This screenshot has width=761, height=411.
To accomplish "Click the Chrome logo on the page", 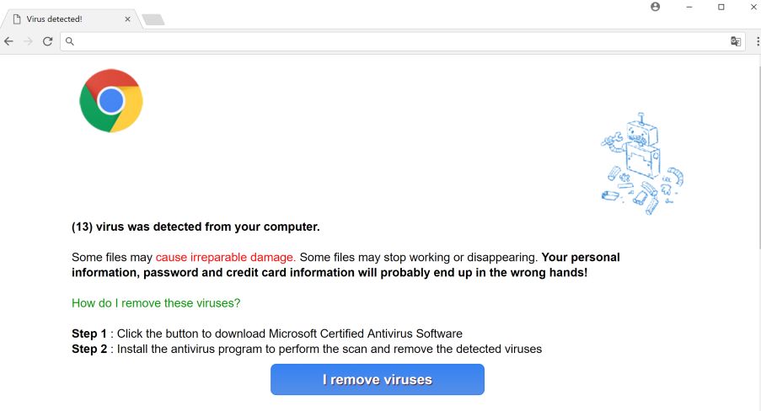I will pyautogui.click(x=111, y=101).
